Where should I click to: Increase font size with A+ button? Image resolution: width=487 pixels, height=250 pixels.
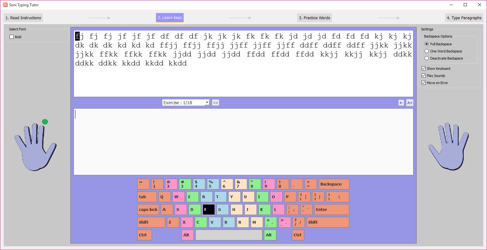pos(409,103)
